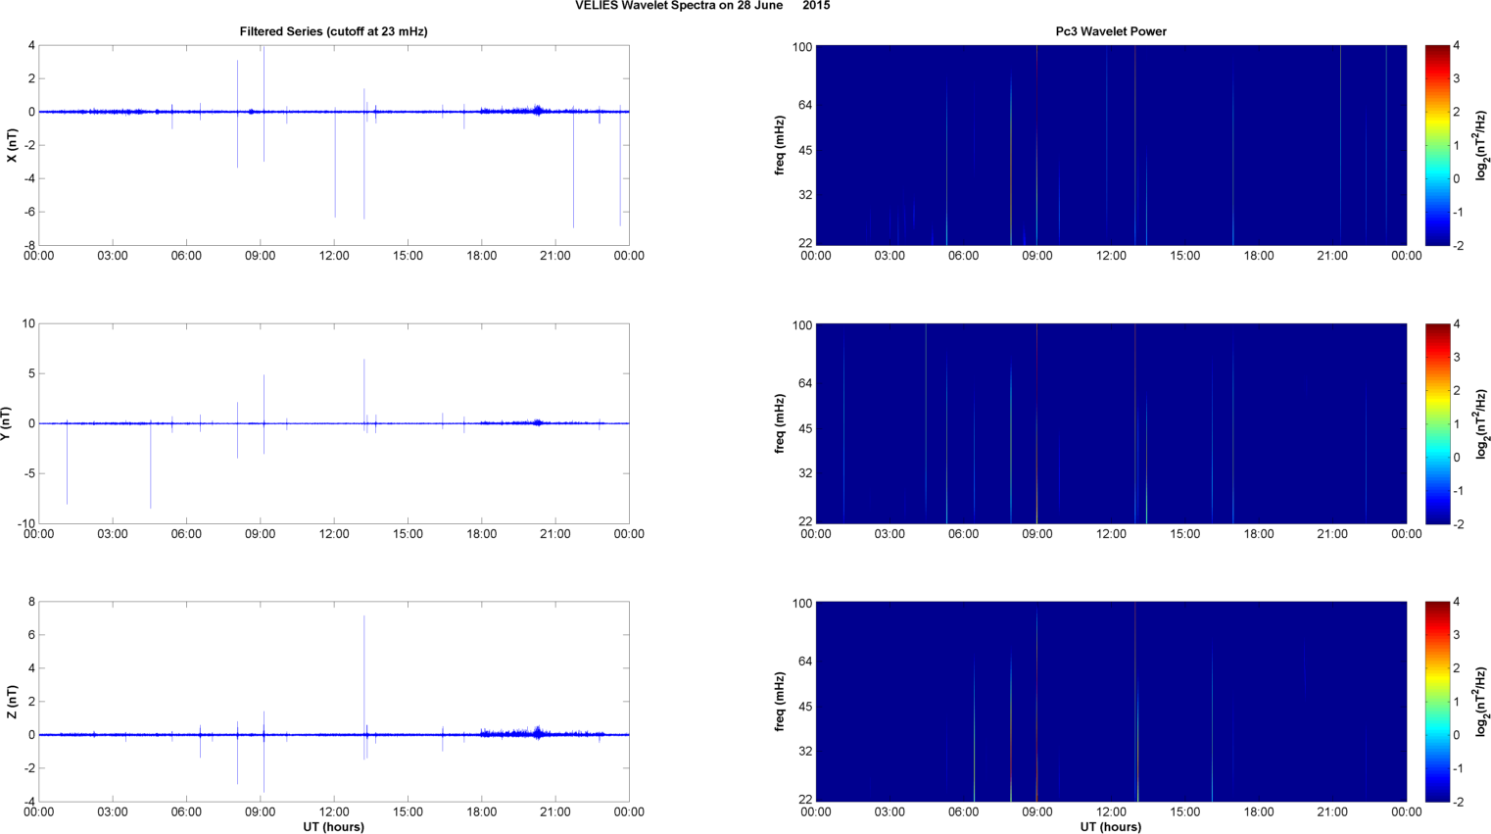The image size is (1491, 834).
Task: Click "freq (mHz)" label of the top wavelet plot
Action: pos(780,145)
